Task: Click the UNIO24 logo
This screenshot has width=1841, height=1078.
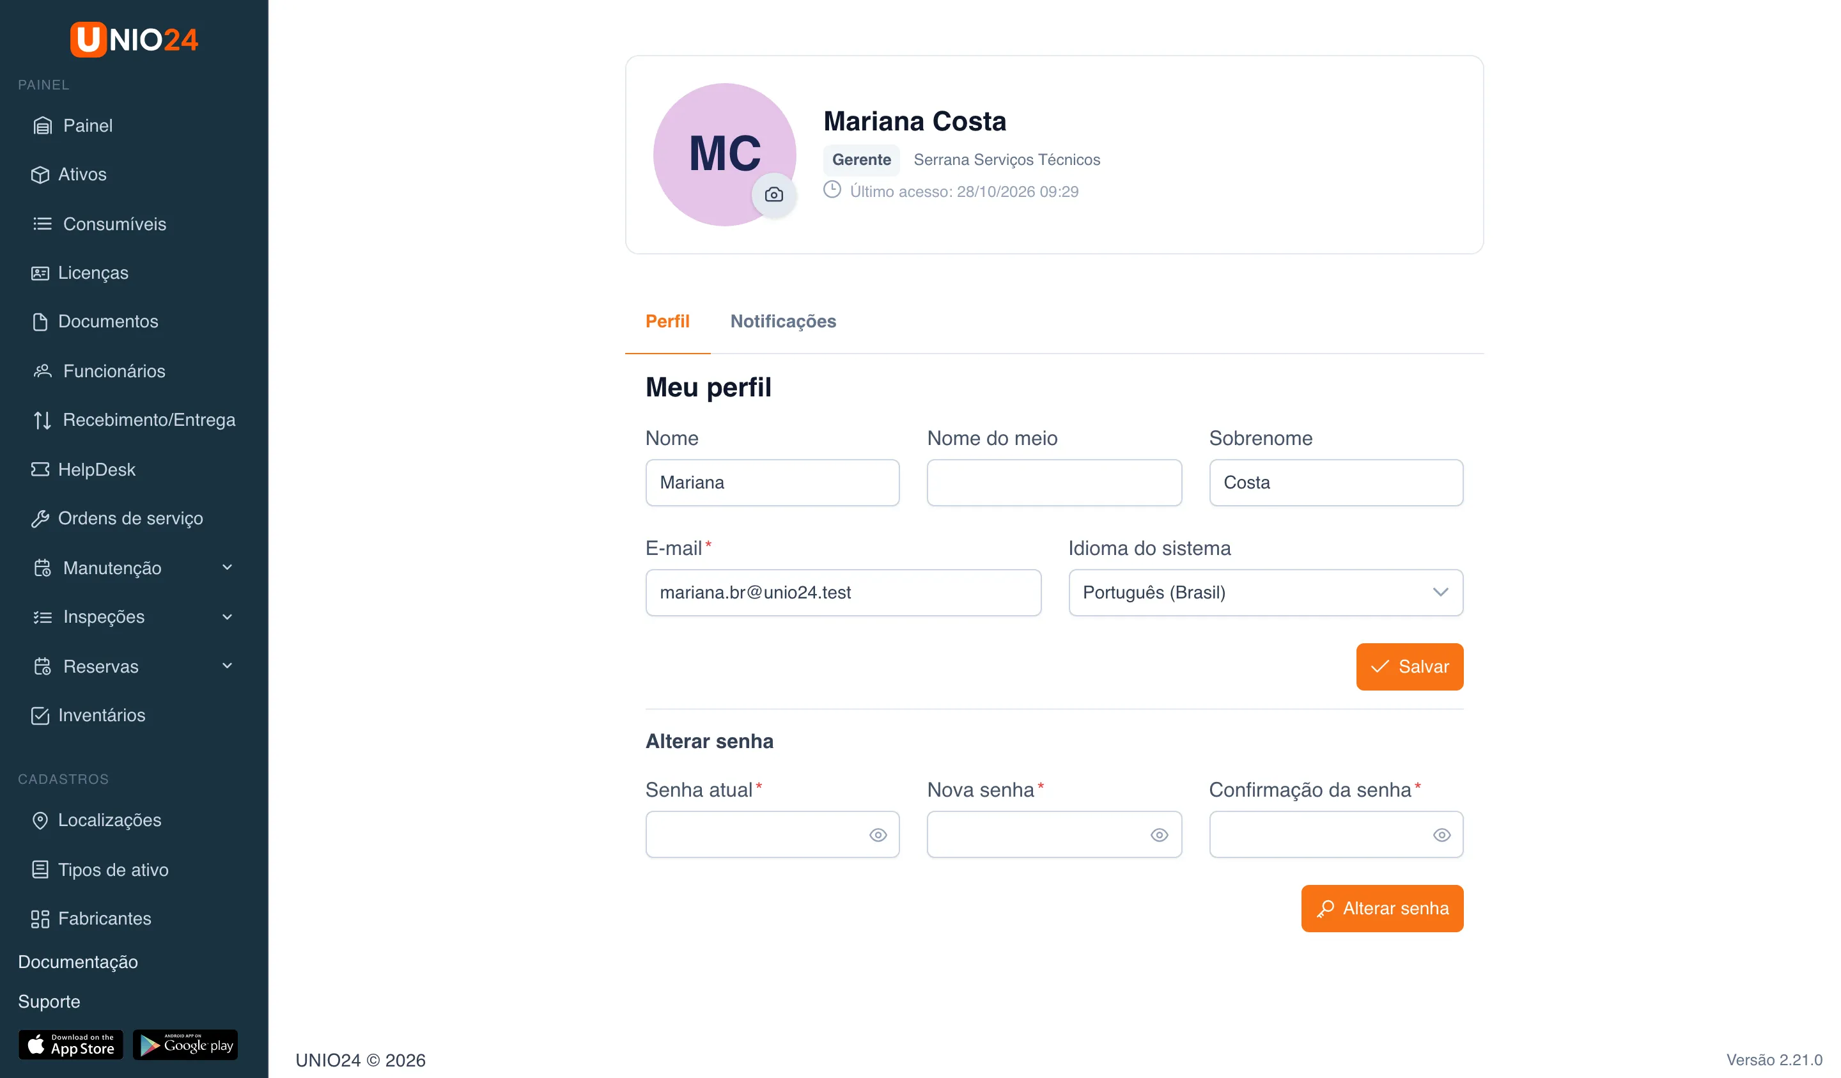Action: (134, 40)
